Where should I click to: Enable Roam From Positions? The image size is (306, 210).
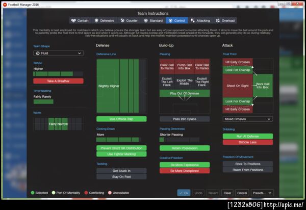click(x=248, y=170)
